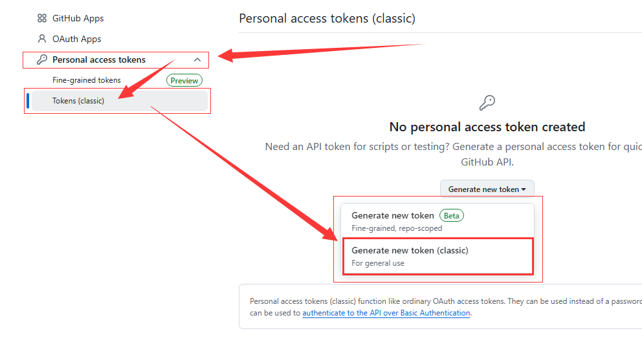Select Tokens (classic) in the sidebar
Image resolution: width=642 pixels, height=342 pixels.
tap(78, 101)
